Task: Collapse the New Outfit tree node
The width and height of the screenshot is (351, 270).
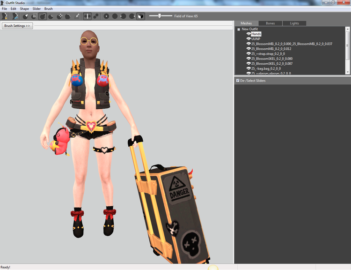Action: 239,30
